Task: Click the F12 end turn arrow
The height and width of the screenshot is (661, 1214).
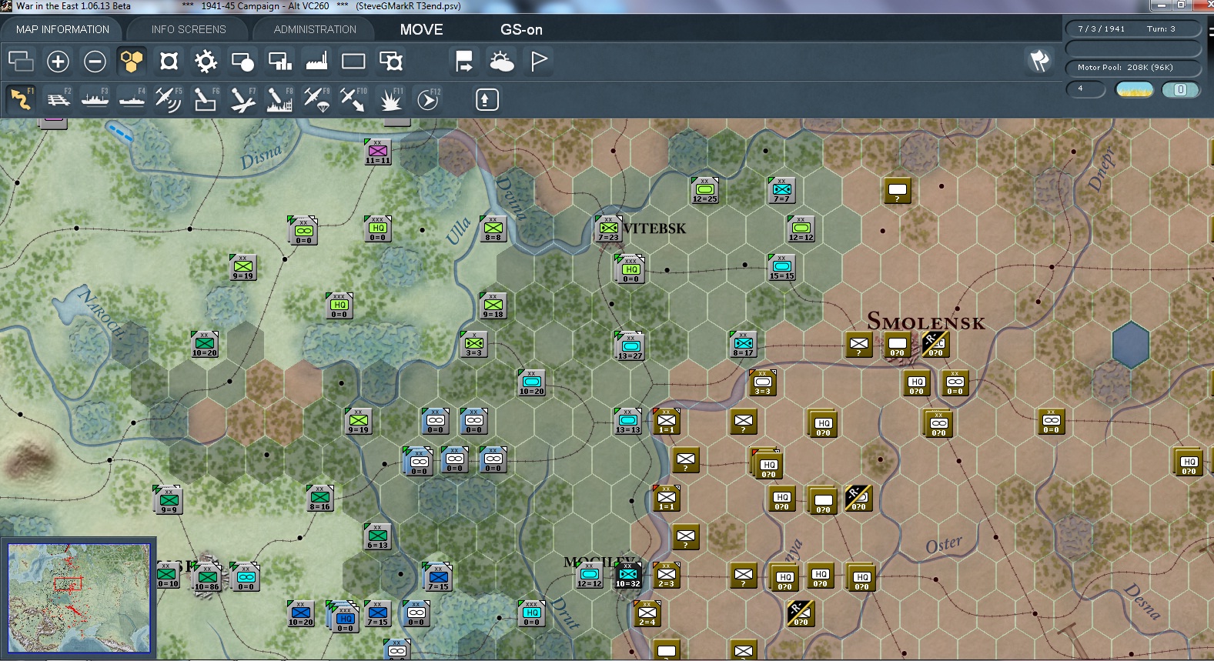Action: (428, 99)
